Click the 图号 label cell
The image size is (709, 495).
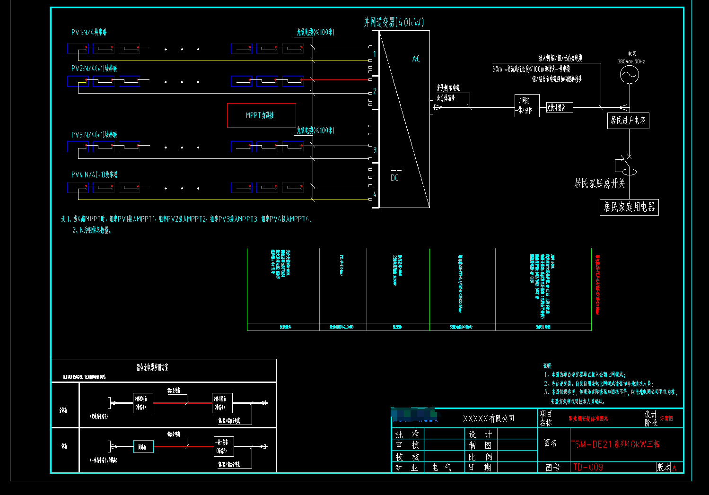tap(553, 467)
